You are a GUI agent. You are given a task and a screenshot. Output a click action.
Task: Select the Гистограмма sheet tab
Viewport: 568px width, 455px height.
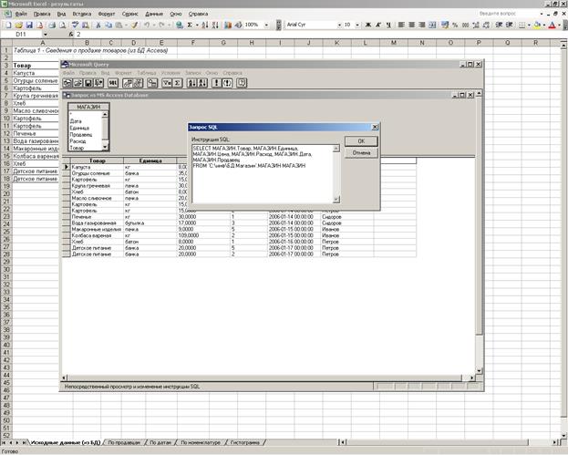tap(245, 442)
